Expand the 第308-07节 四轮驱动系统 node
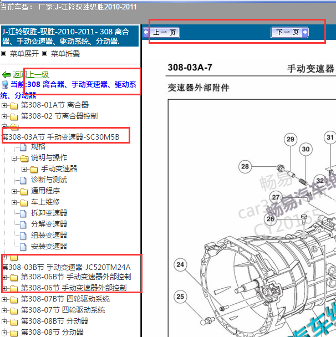Screen dimensions: 336x337 click(4, 310)
